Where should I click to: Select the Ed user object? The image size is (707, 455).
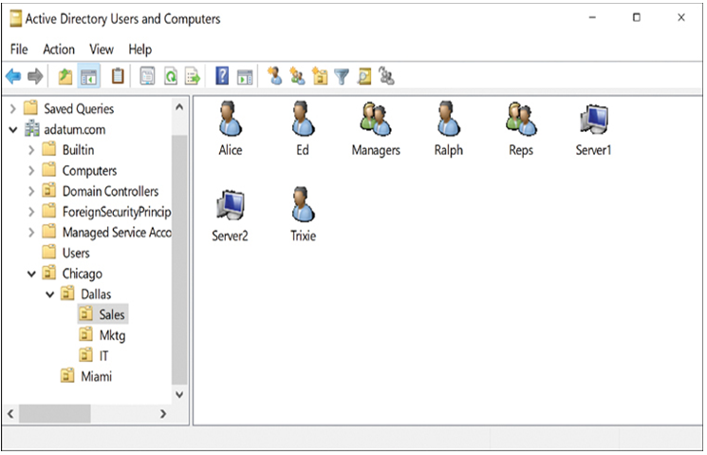pyautogui.click(x=303, y=128)
